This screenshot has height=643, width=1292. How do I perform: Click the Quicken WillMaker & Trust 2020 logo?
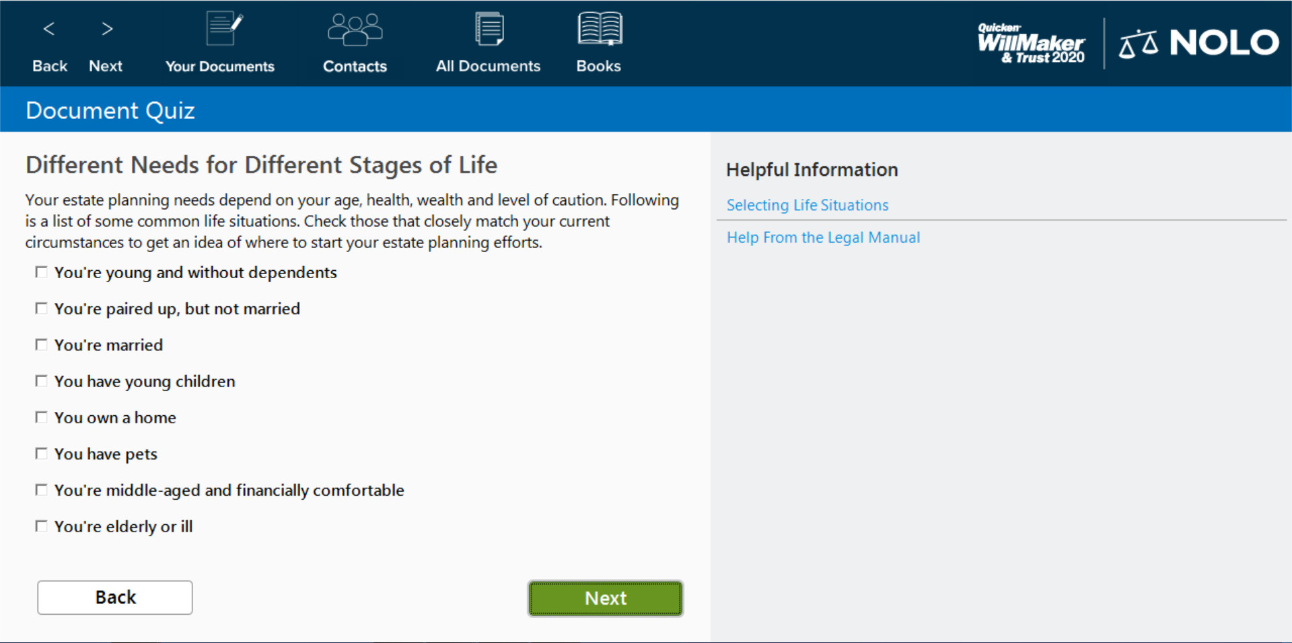click(x=1030, y=42)
